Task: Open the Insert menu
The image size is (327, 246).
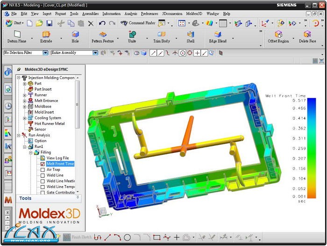Action: click(x=47, y=14)
